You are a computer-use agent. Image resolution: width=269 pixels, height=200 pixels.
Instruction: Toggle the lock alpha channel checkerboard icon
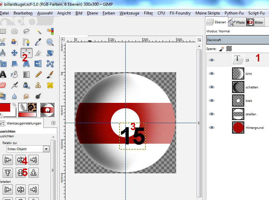pyautogui.click(x=229, y=49)
